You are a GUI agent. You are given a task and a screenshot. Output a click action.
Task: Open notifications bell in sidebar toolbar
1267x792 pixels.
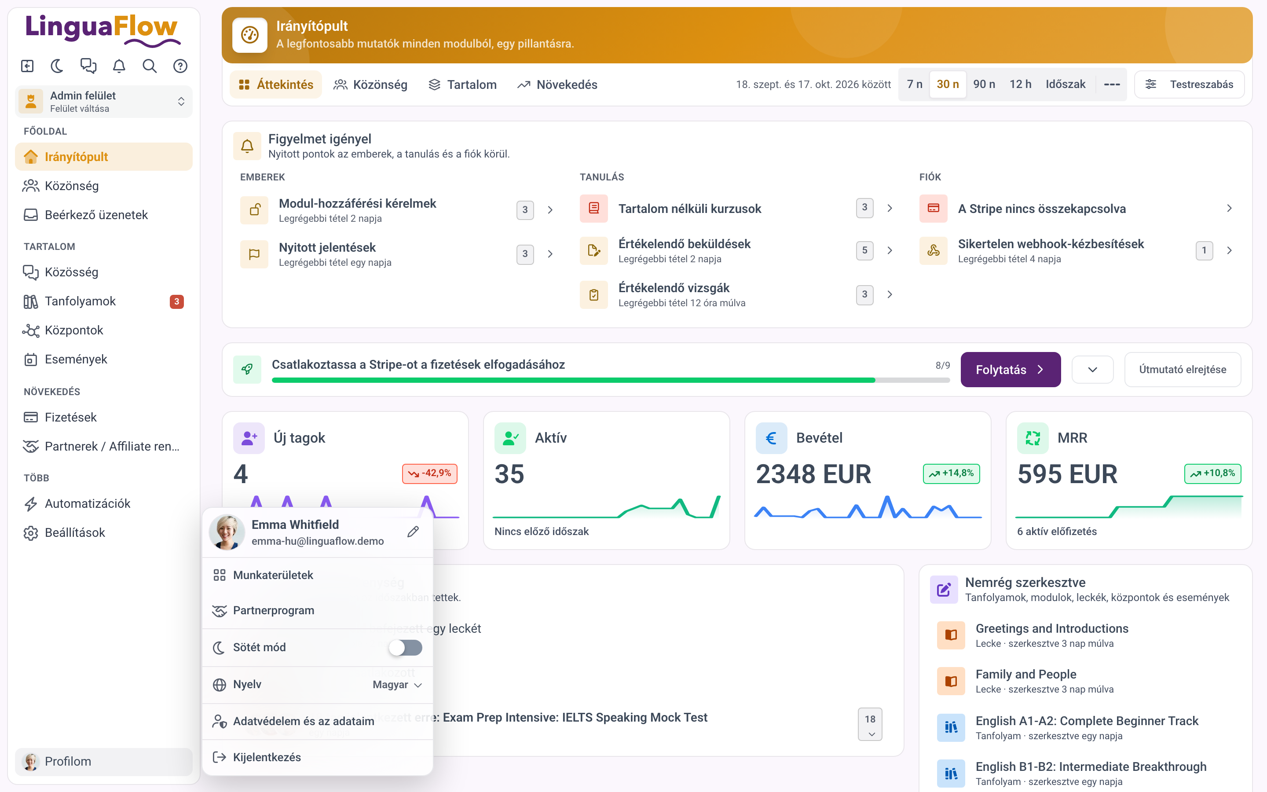pyautogui.click(x=119, y=66)
